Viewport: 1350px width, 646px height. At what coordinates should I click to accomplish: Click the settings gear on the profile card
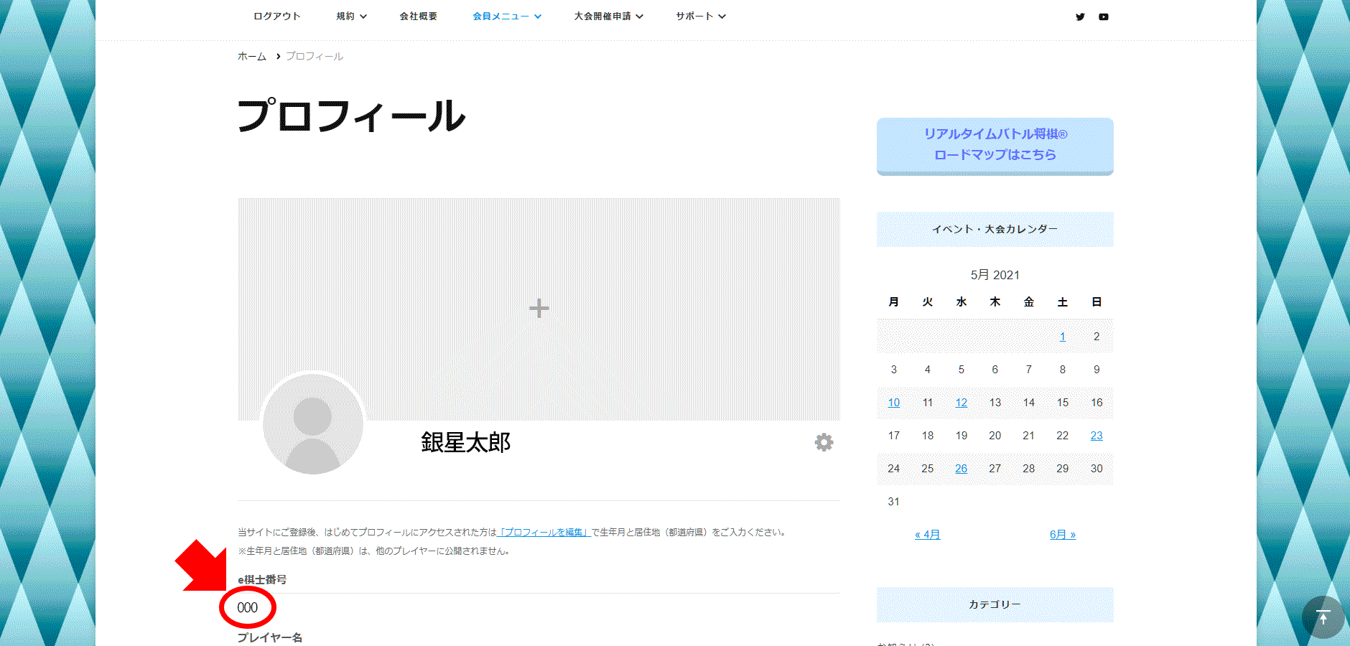pos(824,443)
